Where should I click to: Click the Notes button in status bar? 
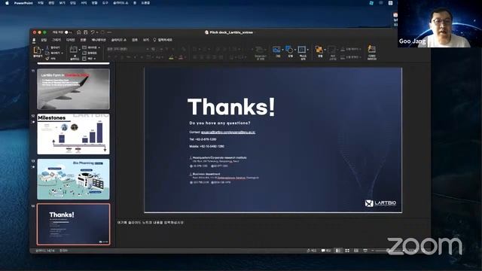(x=311, y=251)
